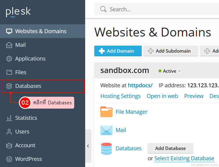Click the blue Mail envelope icon
The image size is (219, 167).
(x=106, y=130)
